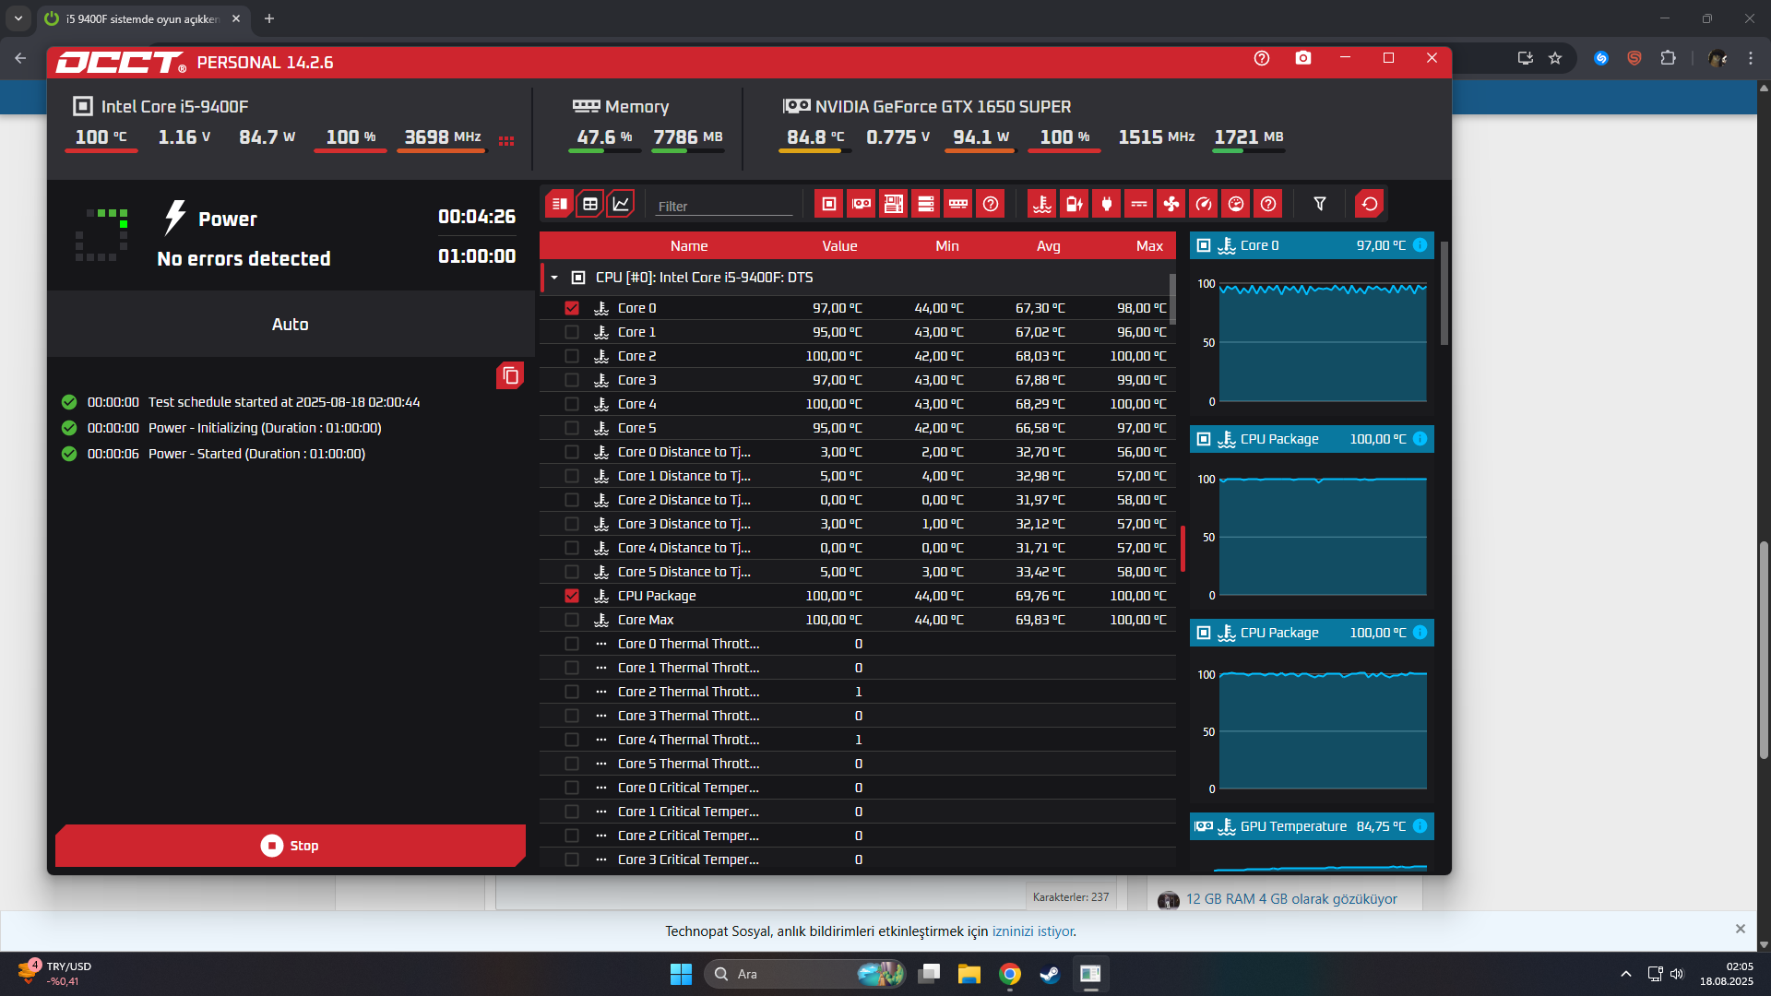Open the funnel filter options
Image resolution: width=1771 pixels, height=996 pixels.
[x=1320, y=204]
